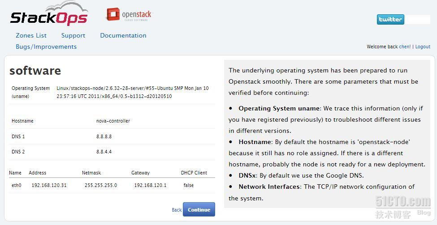437x225 pixels.
Task: Log out using the Logout link
Action: 423,47
